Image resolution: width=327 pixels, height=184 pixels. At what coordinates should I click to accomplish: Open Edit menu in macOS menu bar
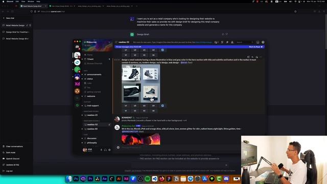pyautogui.click(x=17, y=2)
